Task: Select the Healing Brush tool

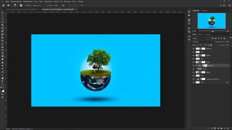Action: [x=3, y=31]
